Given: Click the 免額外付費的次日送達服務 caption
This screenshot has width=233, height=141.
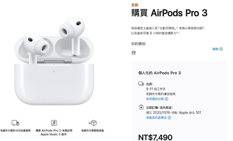Looking at the screenshot, I should point(15,131).
